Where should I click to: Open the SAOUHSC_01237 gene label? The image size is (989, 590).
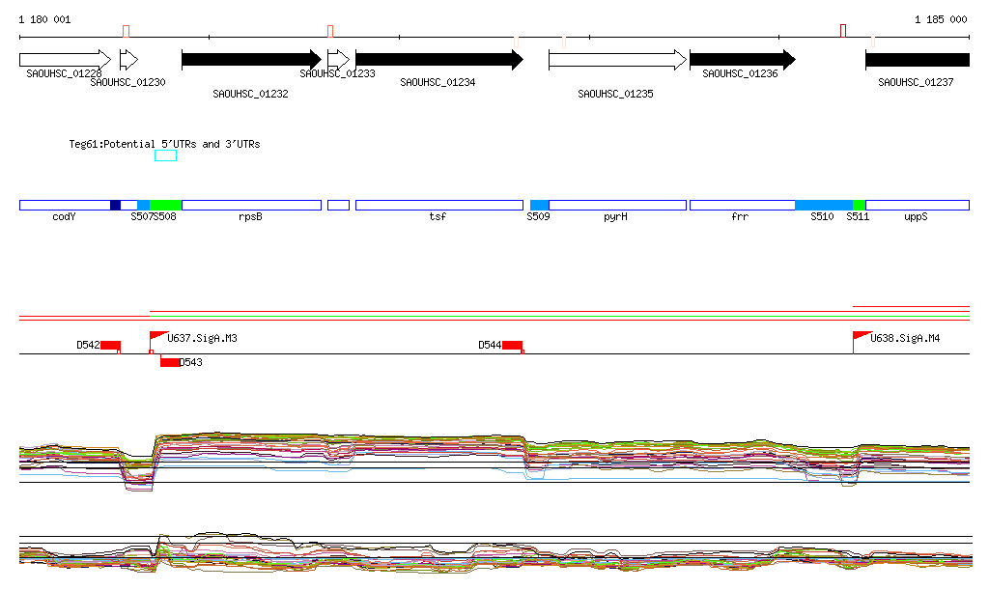pyautogui.click(x=916, y=83)
